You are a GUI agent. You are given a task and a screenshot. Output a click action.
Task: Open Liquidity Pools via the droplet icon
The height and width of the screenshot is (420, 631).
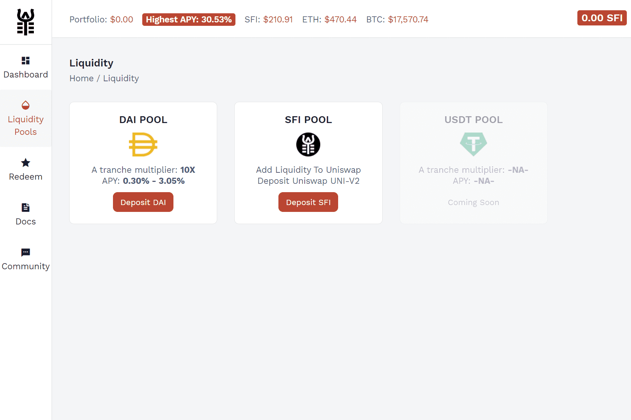pyautogui.click(x=25, y=105)
